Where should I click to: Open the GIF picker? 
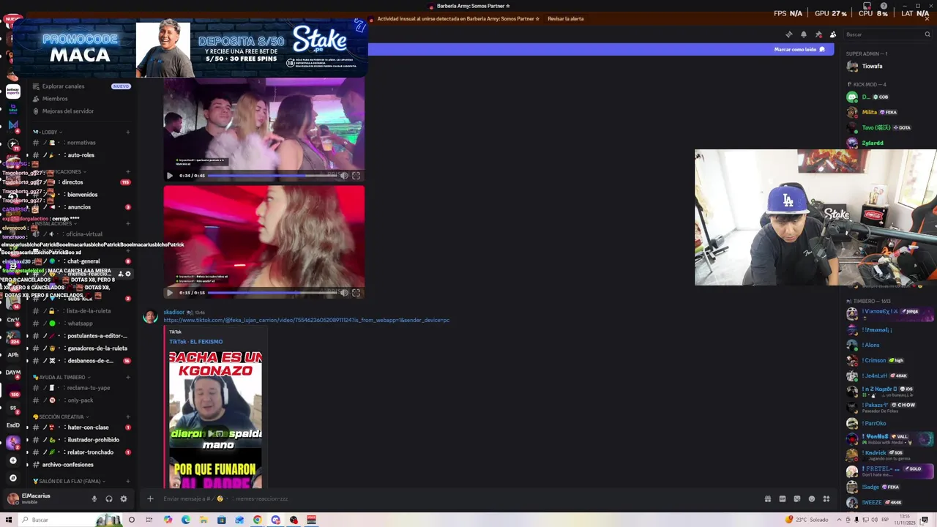tap(782, 499)
